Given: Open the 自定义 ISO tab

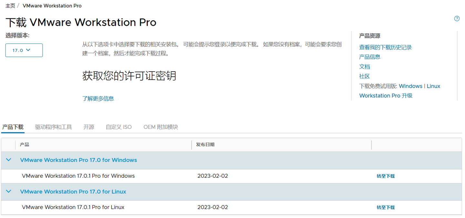Looking at the screenshot, I should pyautogui.click(x=119, y=127).
